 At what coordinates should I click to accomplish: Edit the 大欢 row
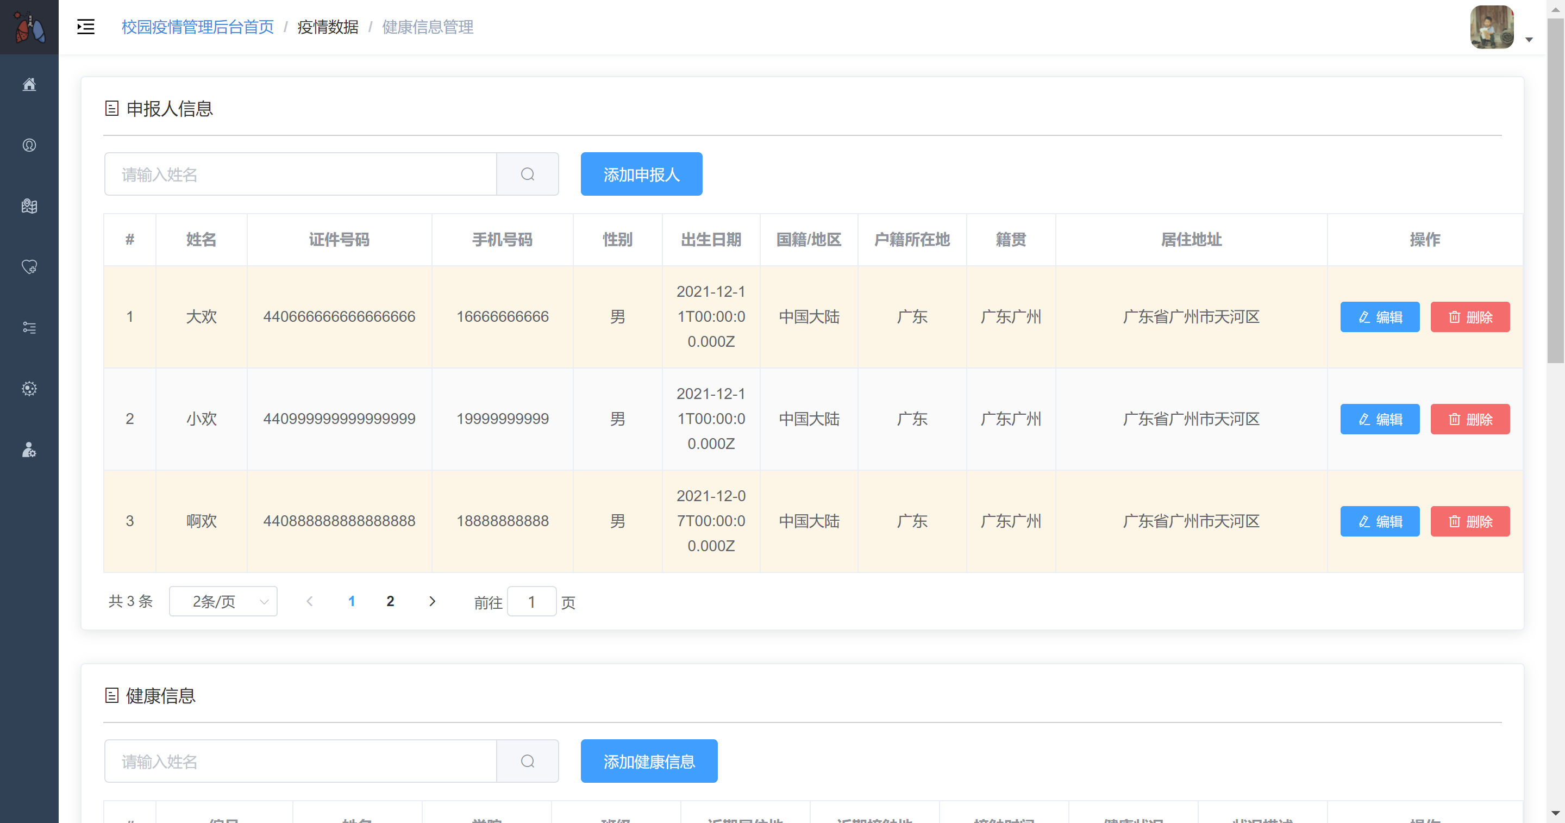[x=1379, y=317]
